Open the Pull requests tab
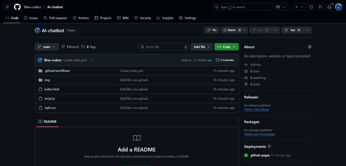Viewport: 346px width, 166px height. (55, 18)
